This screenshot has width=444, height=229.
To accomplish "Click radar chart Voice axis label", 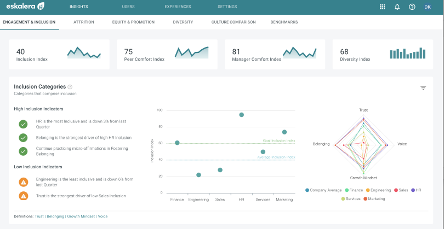I will (402, 144).
